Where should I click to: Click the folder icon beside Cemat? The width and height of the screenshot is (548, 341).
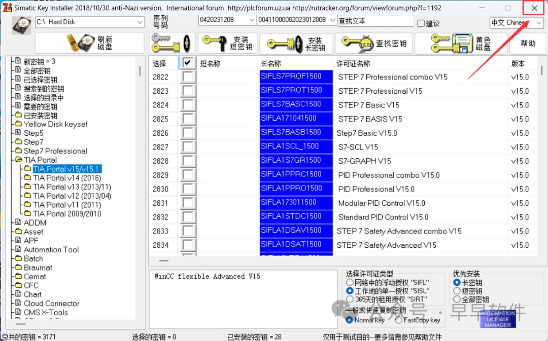click(19, 276)
